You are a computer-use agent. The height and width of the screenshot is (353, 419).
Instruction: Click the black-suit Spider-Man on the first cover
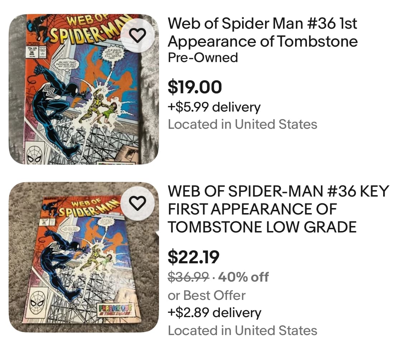click(57, 104)
